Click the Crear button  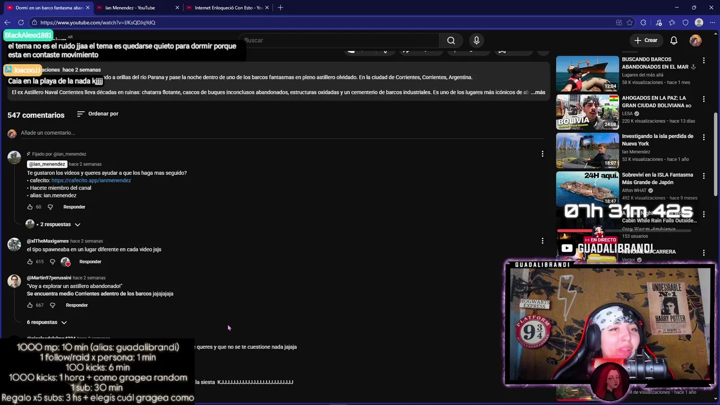(x=646, y=40)
